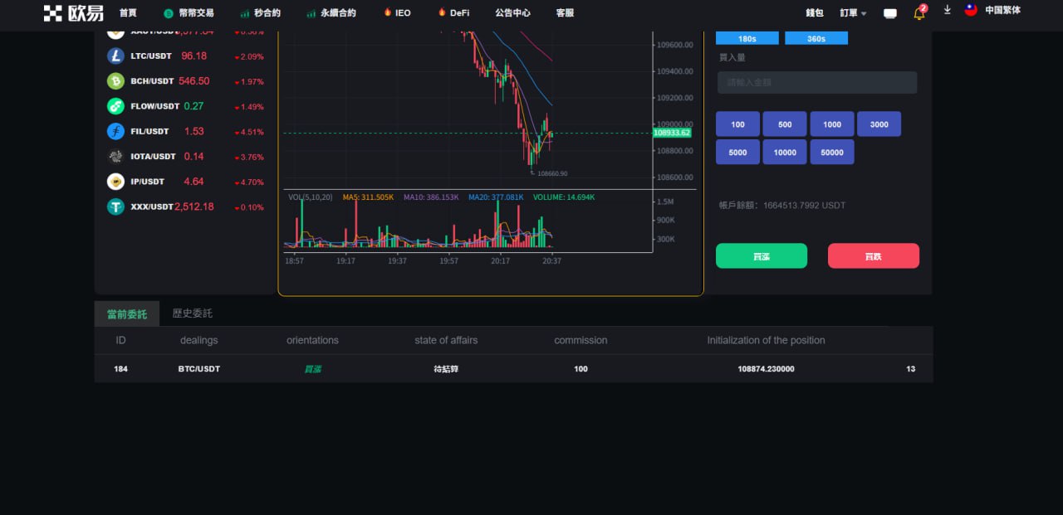Select the BCH/USDT coin icon
1063x515 pixels.
coord(115,81)
